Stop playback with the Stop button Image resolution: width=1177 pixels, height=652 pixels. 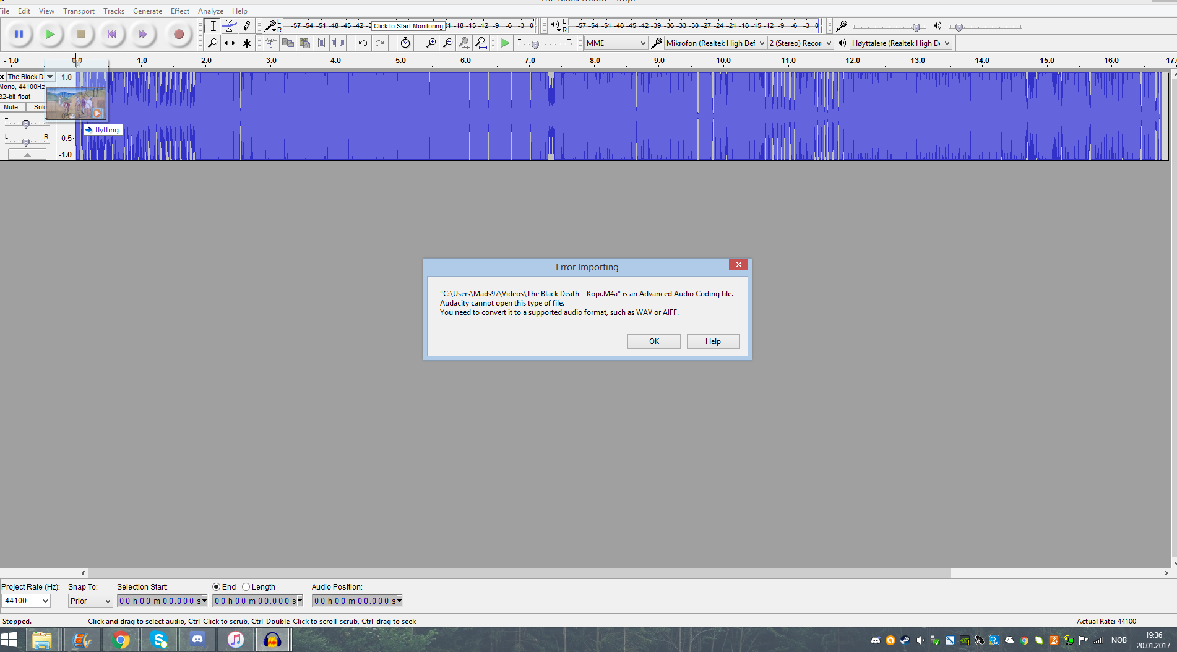point(81,35)
